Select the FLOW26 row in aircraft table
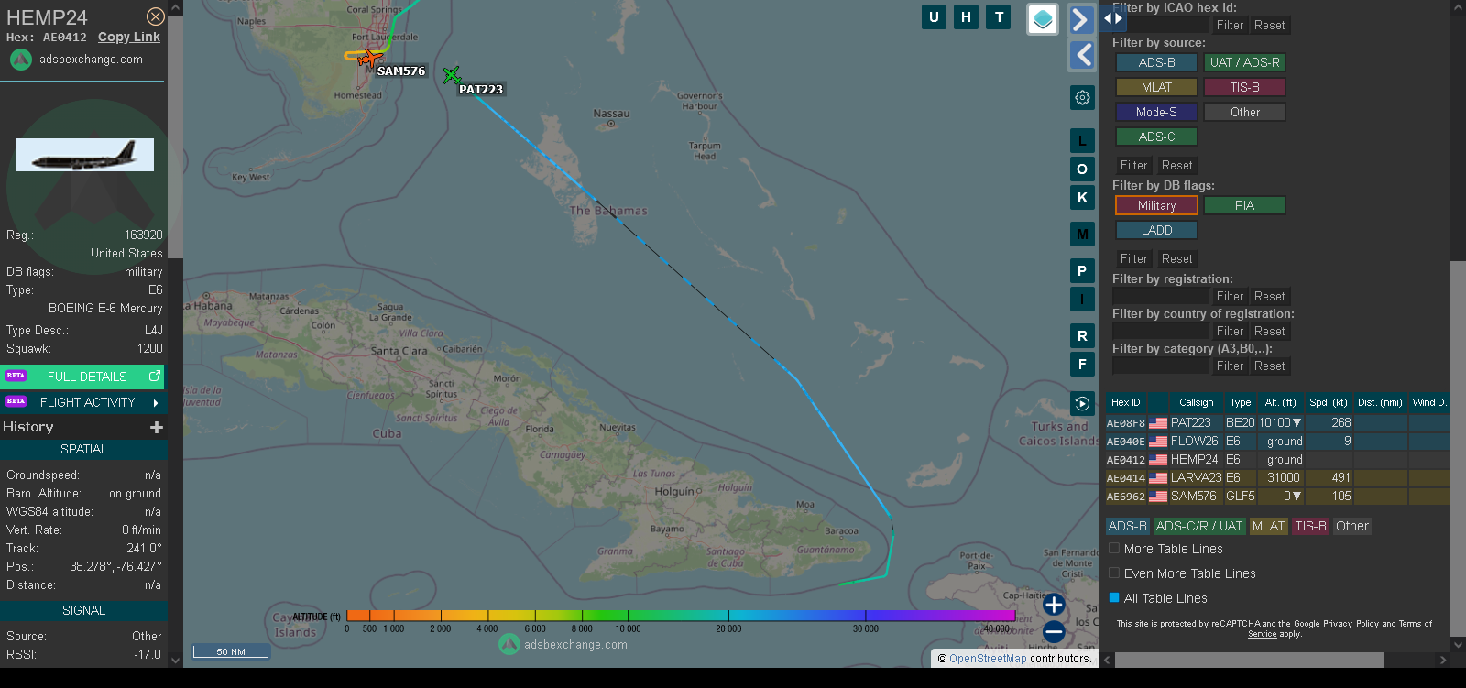Screen dimensions: 1466x688 (x=1277, y=442)
